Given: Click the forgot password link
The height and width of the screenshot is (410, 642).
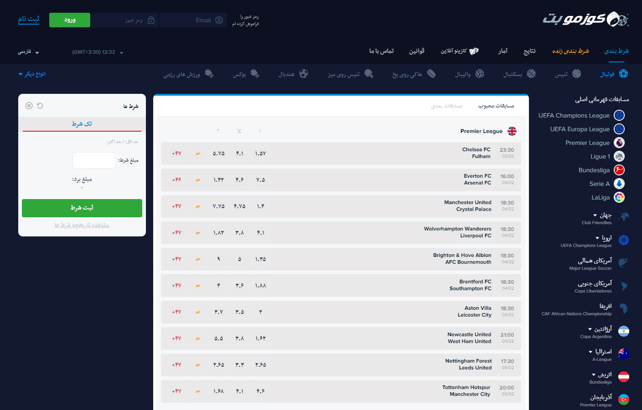Looking at the screenshot, I should point(245,20).
